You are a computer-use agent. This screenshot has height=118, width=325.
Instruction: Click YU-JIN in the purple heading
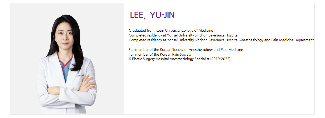point(162,15)
